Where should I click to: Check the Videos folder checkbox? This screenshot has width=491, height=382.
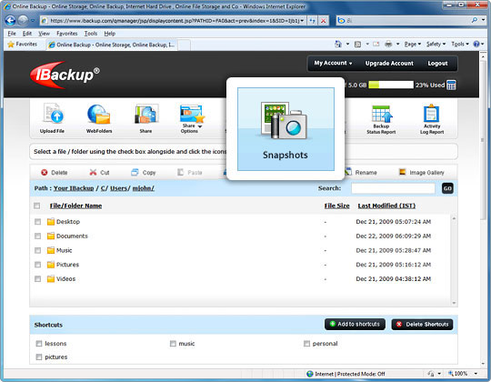[37, 278]
